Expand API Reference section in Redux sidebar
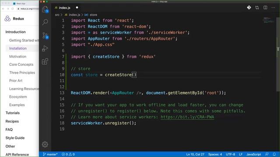 [x=17, y=154]
